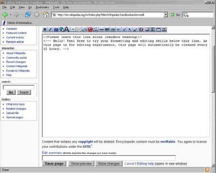The height and width of the screenshot is (173, 216).
Task: Insert #R redirect icon
Action: tap(107, 29)
